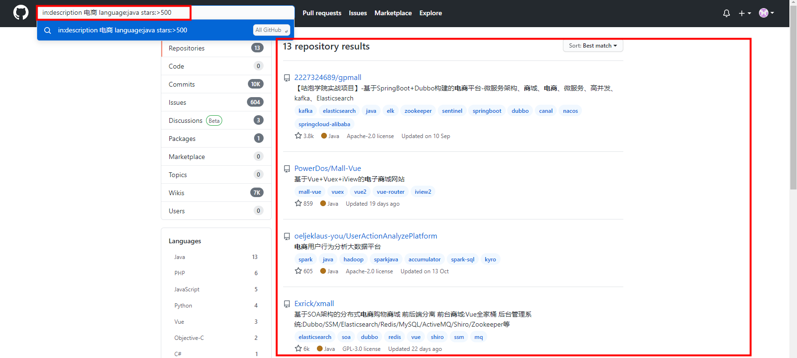The image size is (797, 358).
Task: Click the star icon showing 859
Action: 298,203
